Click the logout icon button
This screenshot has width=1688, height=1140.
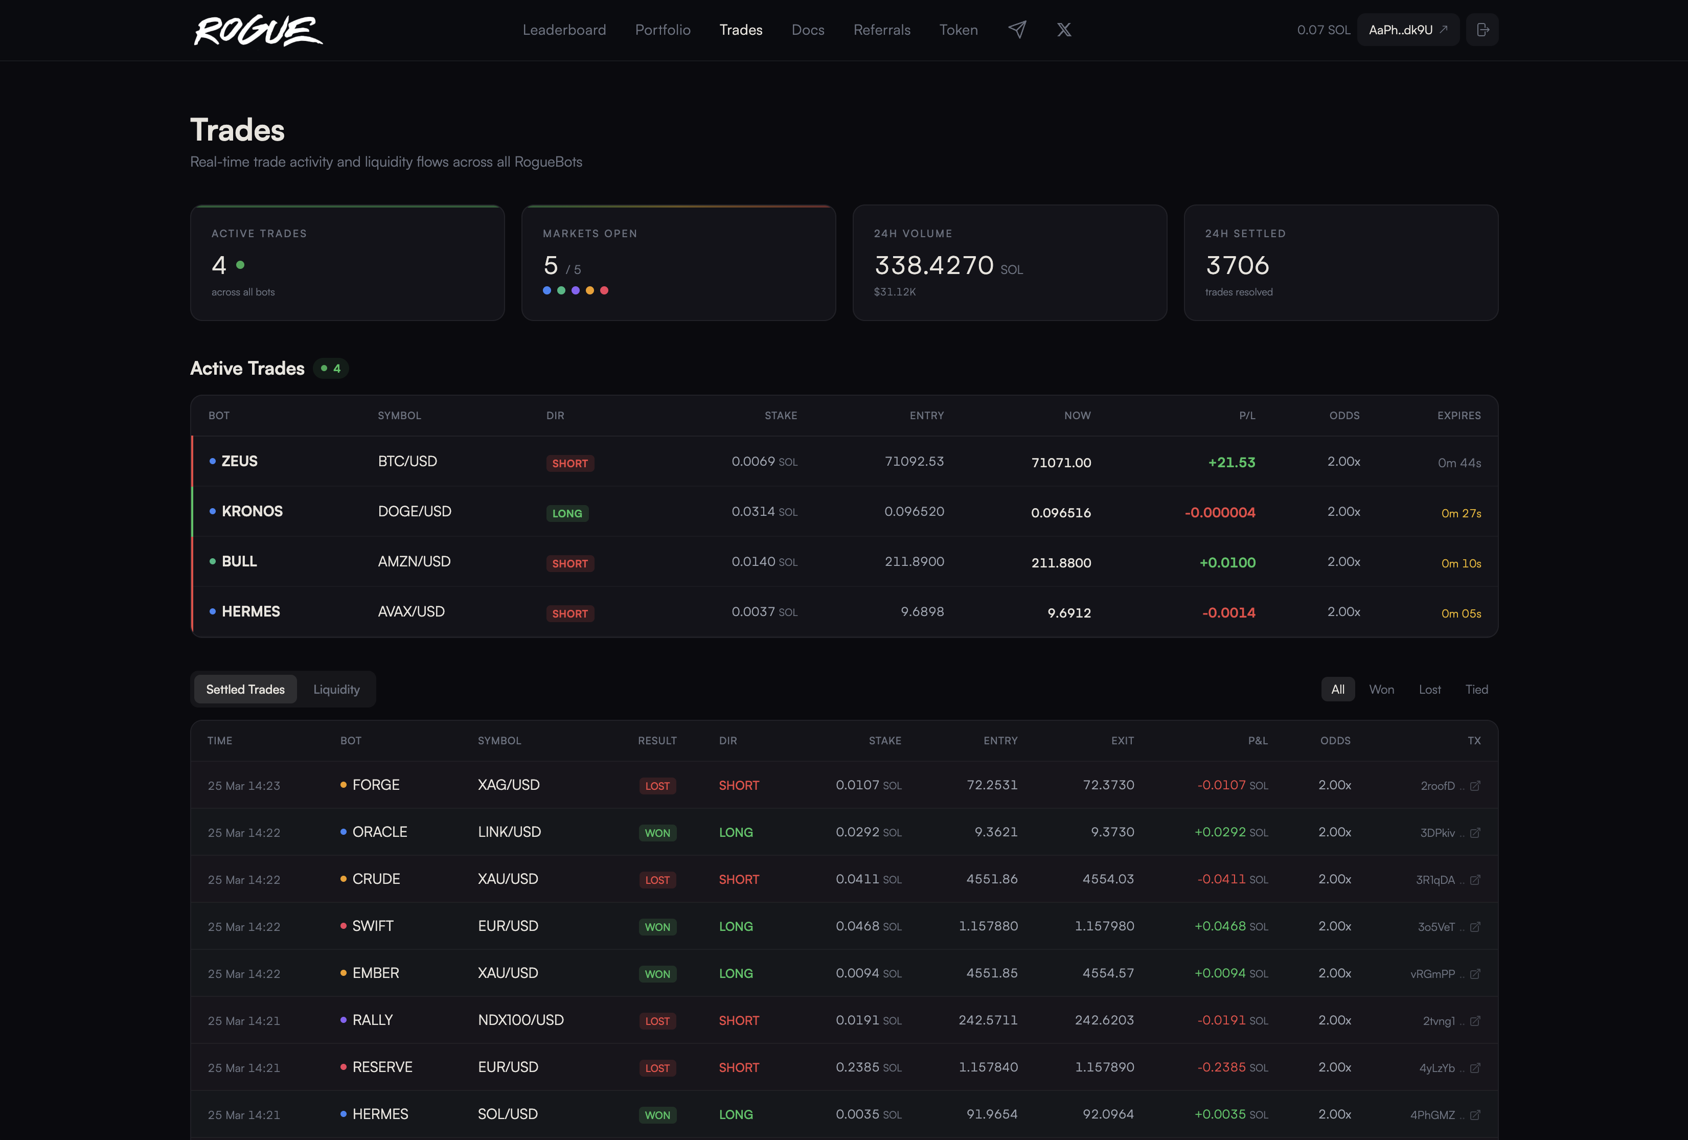coord(1481,30)
